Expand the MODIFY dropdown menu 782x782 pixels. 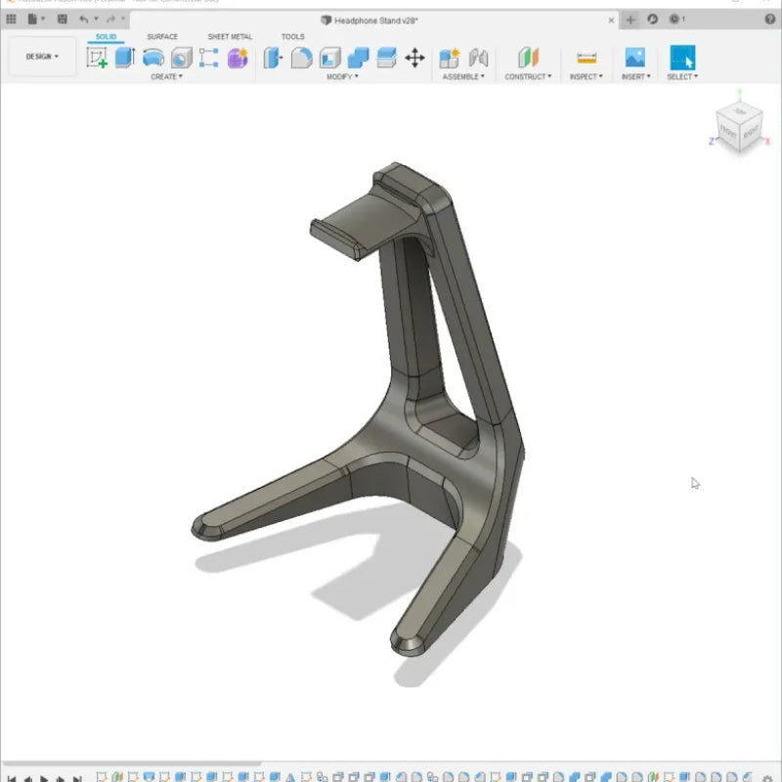[343, 77]
